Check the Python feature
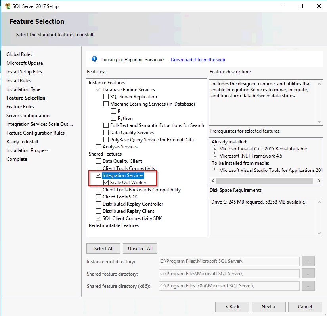Screen dimensions: 327x316 [x=113, y=118]
